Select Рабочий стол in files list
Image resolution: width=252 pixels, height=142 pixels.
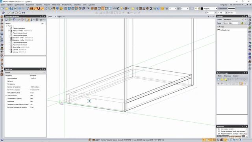point(225,30)
